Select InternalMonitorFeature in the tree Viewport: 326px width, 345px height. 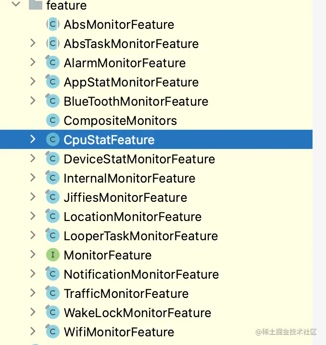pyautogui.click(x=129, y=178)
